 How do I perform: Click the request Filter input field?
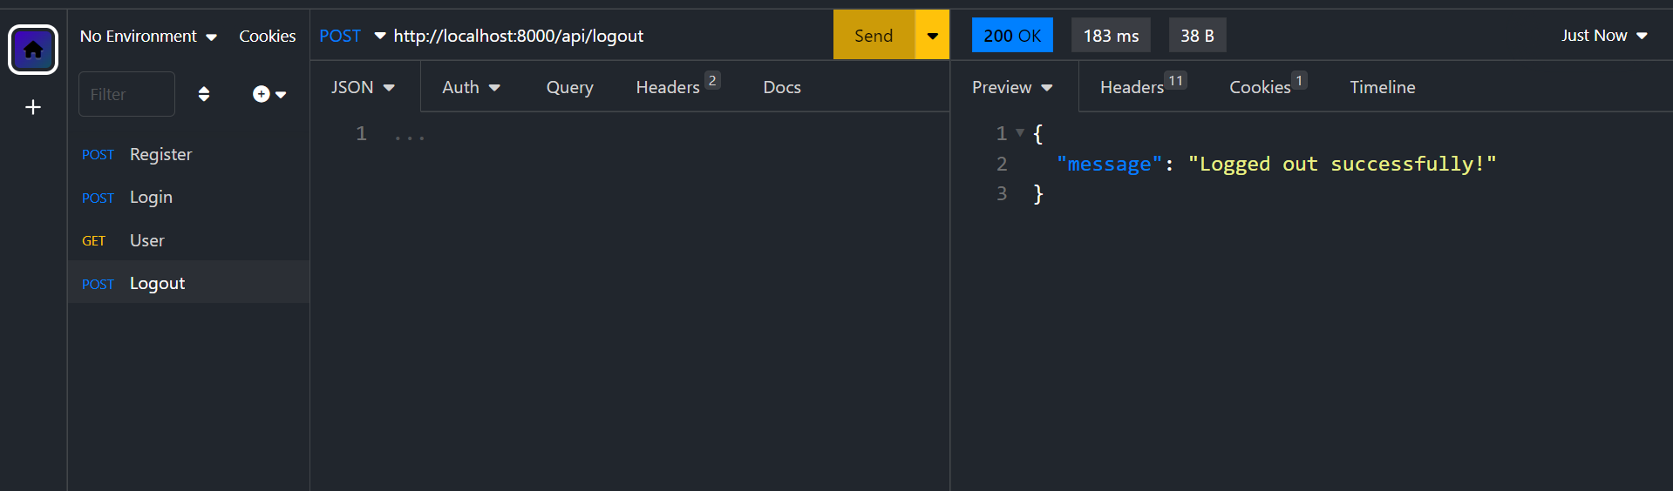pyautogui.click(x=126, y=94)
